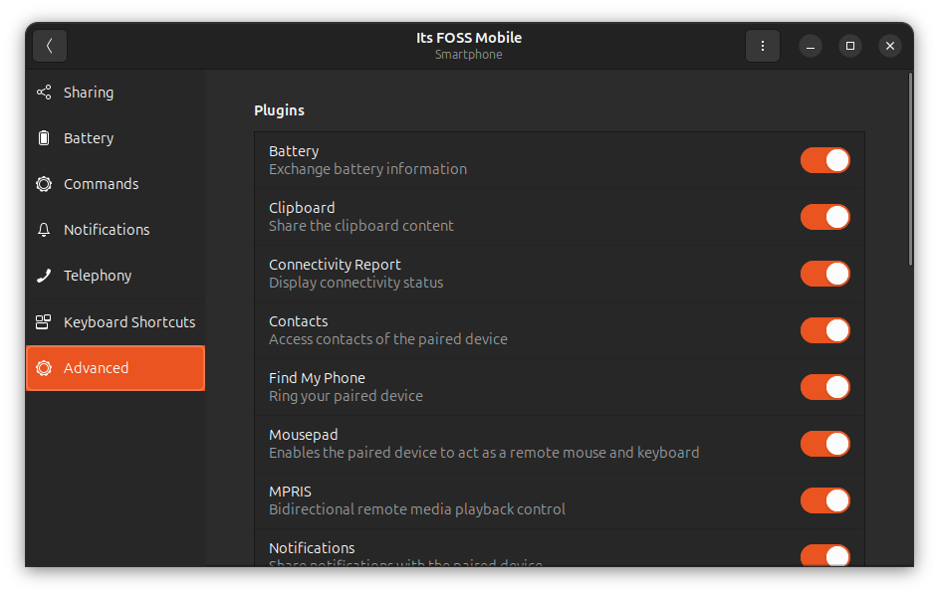This screenshot has width=939, height=595.
Task: Switch off Find My Phone plugin
Action: (824, 387)
